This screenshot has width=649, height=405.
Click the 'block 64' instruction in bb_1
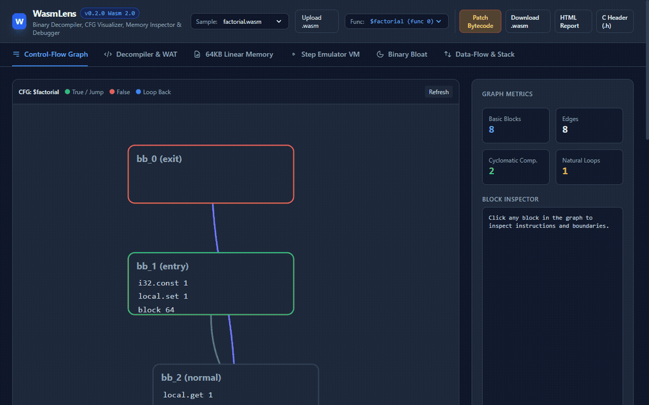[x=156, y=310]
